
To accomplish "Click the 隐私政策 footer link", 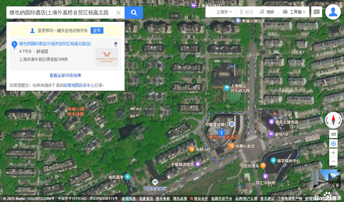I will (x=180, y=198).
